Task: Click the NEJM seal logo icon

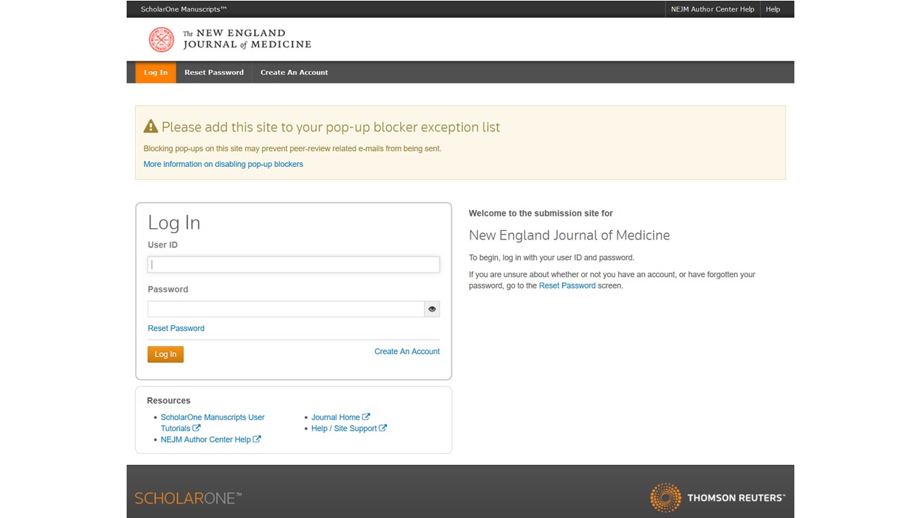Action: tap(161, 40)
